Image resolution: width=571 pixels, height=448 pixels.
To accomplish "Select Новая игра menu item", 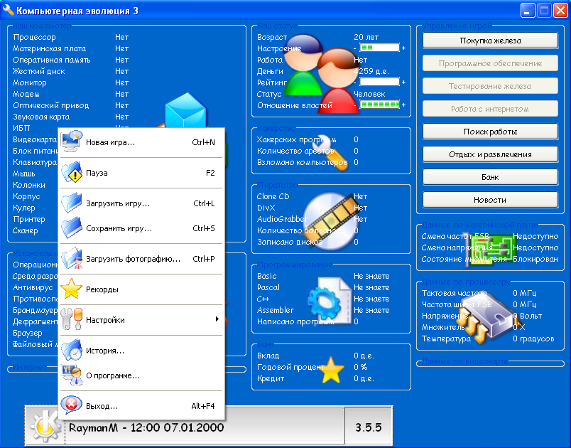I will [x=141, y=142].
